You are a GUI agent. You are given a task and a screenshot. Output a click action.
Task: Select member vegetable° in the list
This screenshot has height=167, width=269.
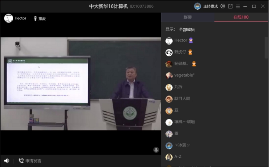pos(184,75)
